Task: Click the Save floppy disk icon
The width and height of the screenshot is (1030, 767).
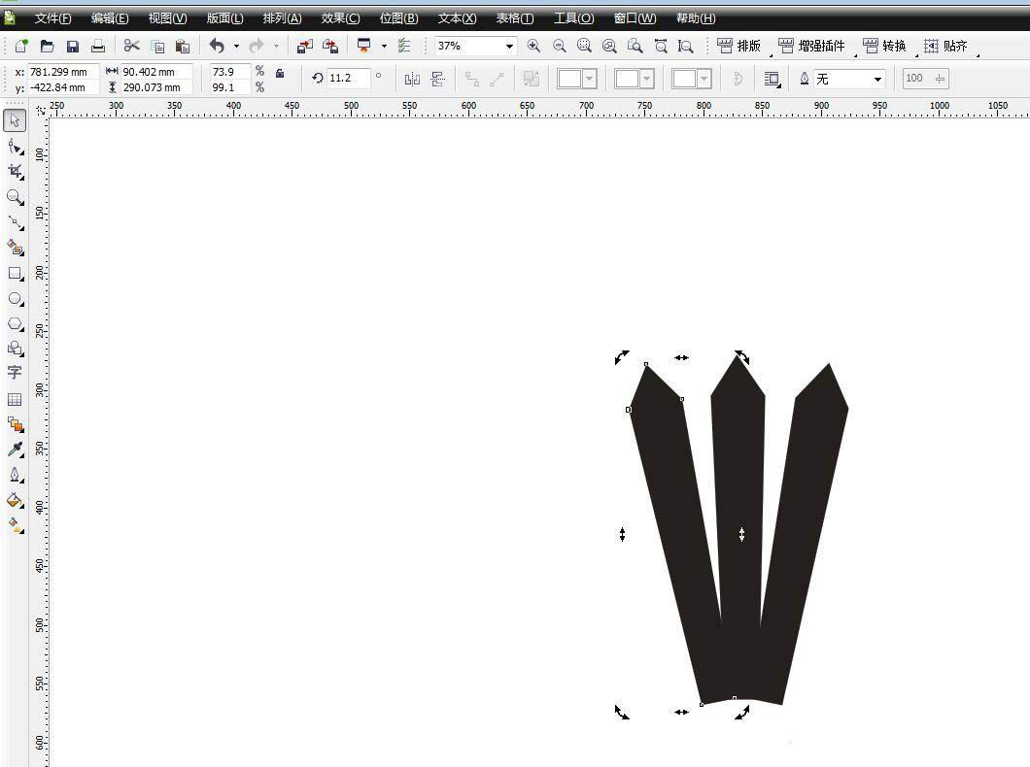Action: [73, 46]
